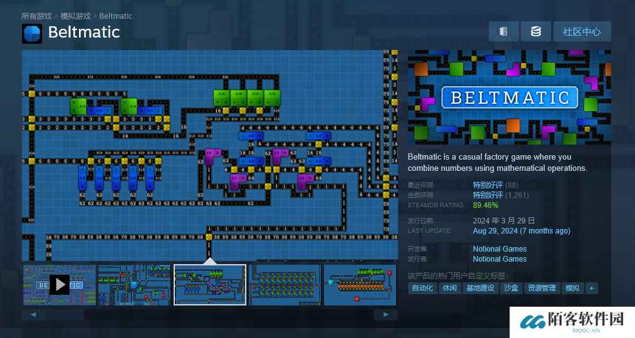Click the 2024 年 3 月 29 日 release date
The image size is (635, 338).
tap(504, 221)
